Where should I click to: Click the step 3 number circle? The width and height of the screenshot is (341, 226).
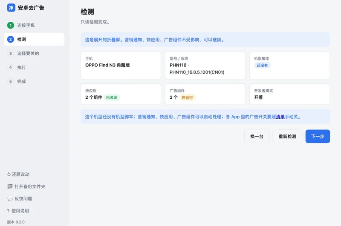[x=10, y=53]
